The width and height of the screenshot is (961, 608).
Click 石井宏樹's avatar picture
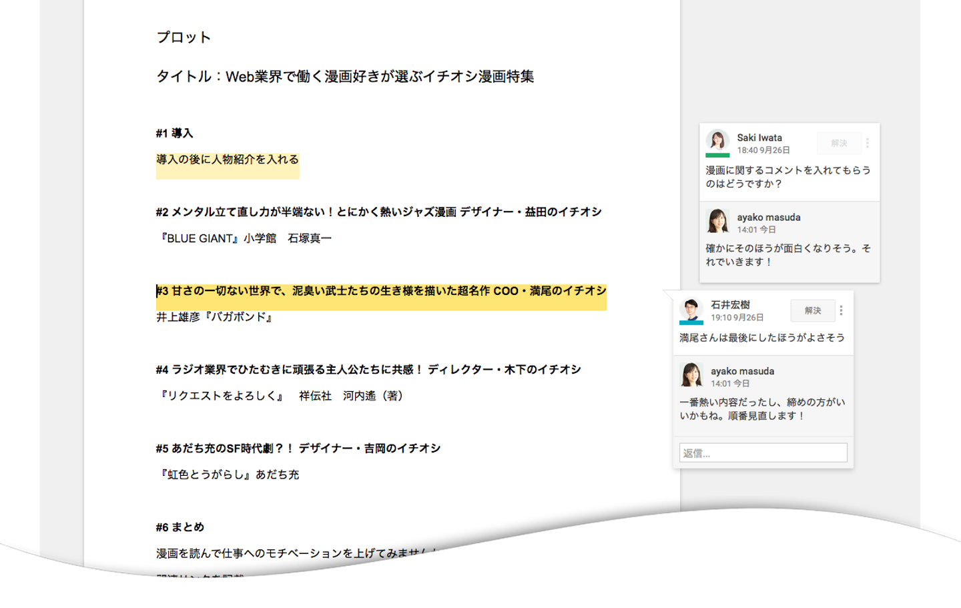point(691,309)
